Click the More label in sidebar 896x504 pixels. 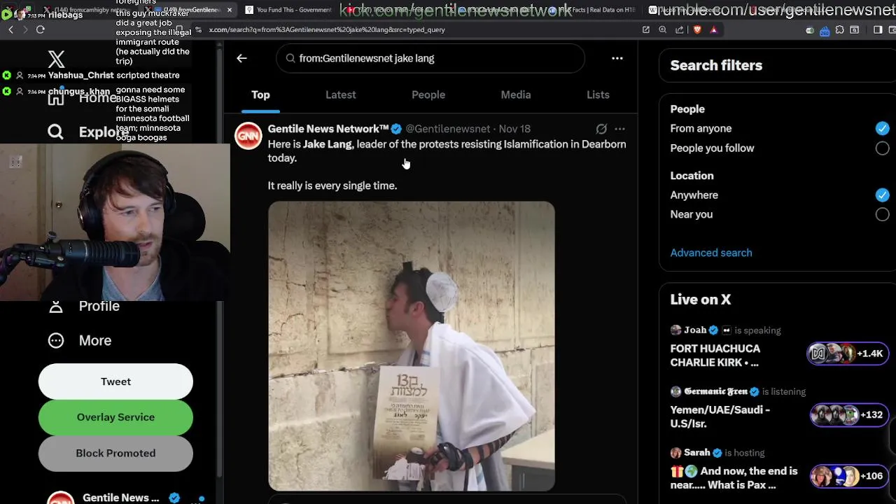[95, 340]
